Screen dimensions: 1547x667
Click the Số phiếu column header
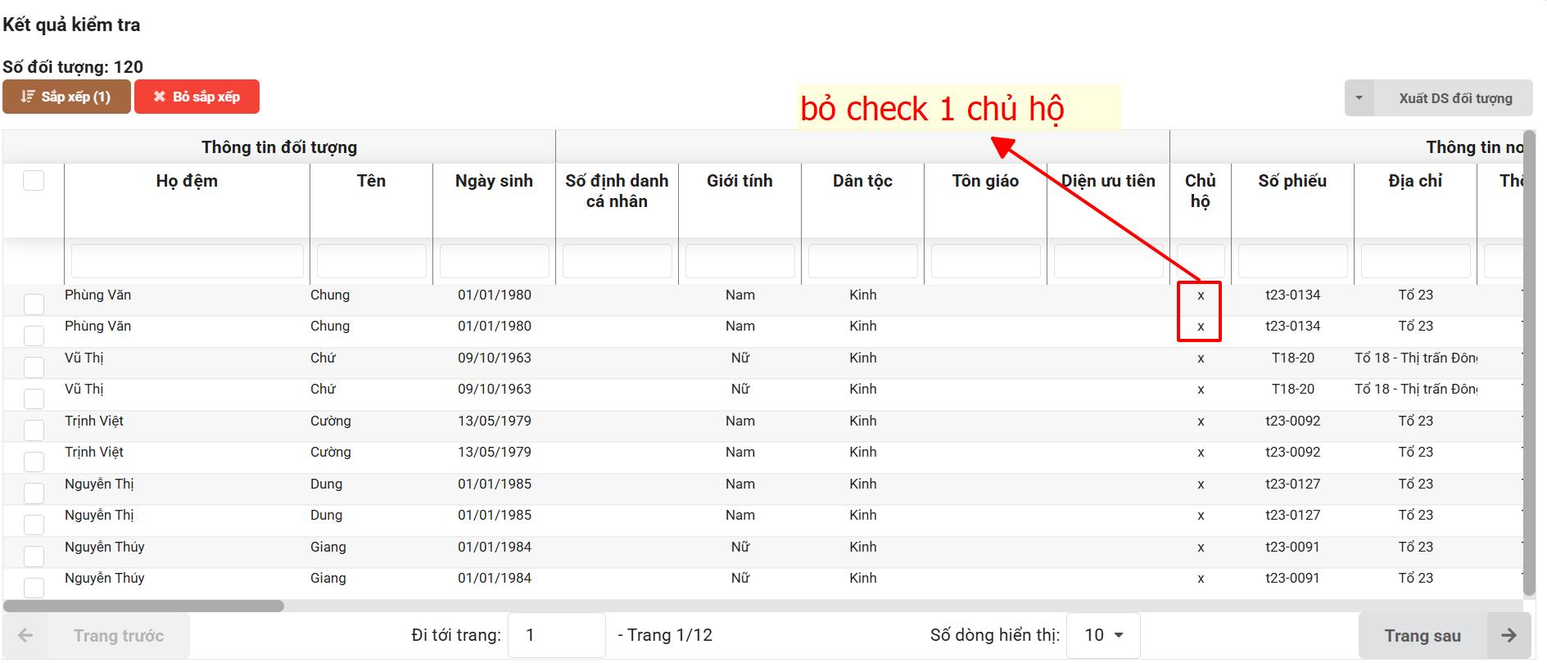tap(1292, 181)
